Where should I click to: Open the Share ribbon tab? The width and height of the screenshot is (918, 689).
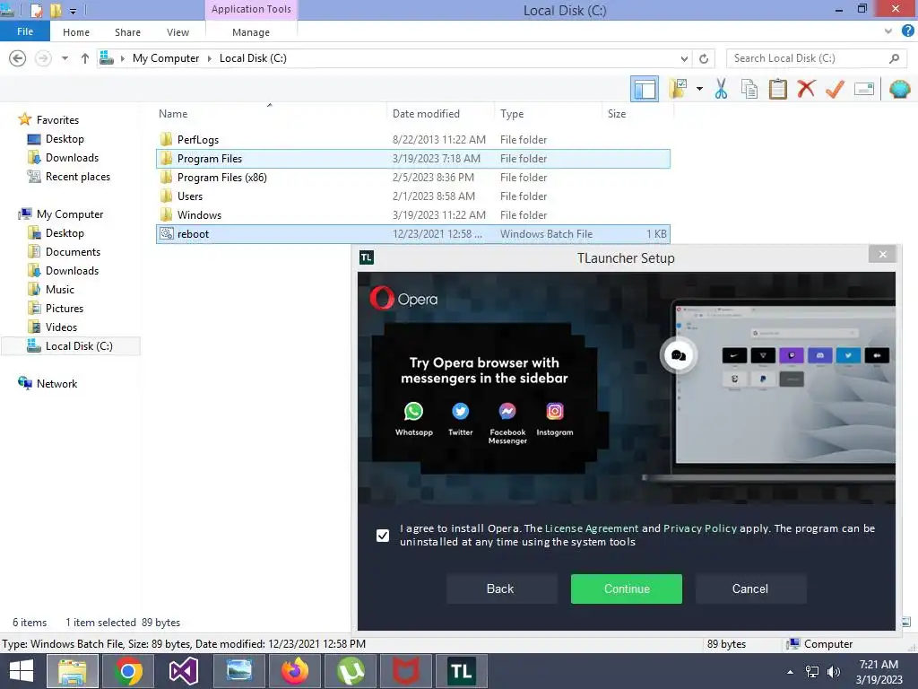(127, 32)
